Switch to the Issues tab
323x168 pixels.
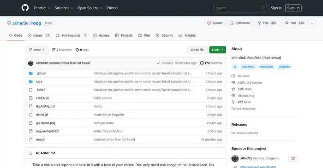click(39, 35)
